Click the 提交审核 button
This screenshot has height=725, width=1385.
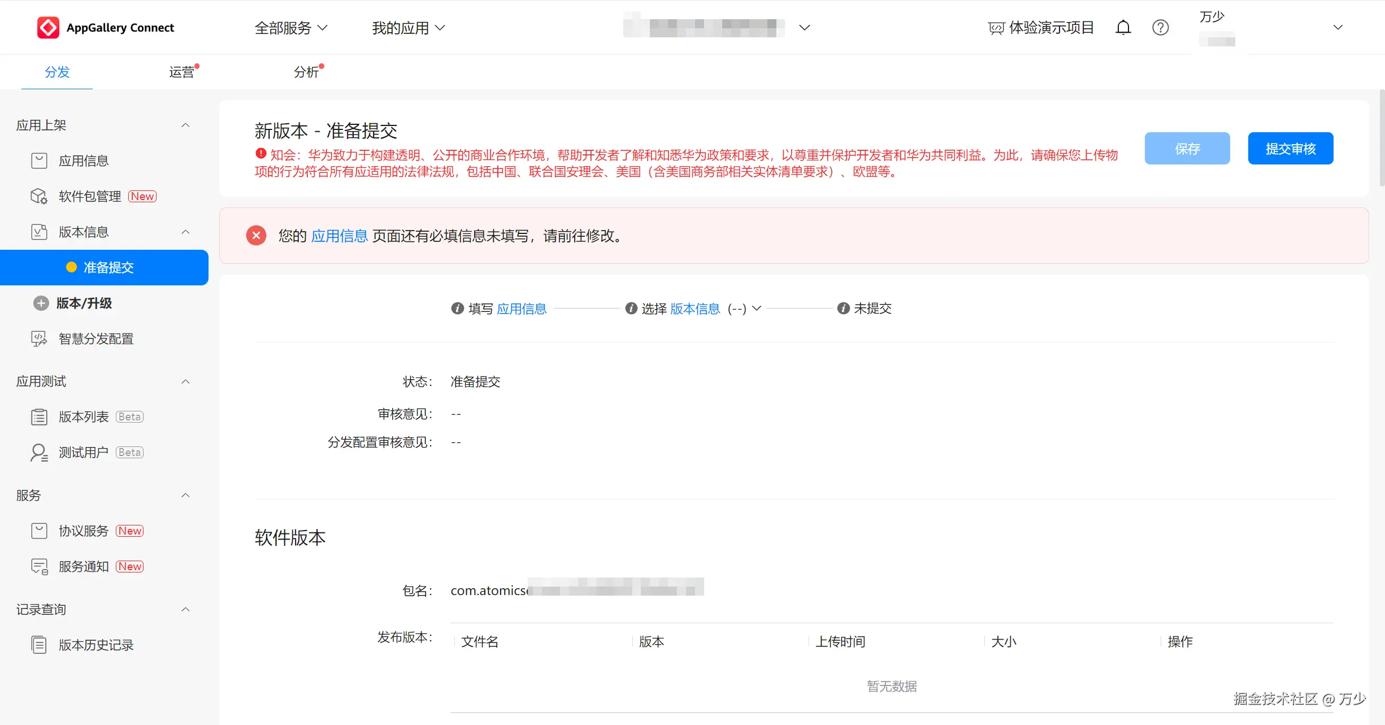1290,149
